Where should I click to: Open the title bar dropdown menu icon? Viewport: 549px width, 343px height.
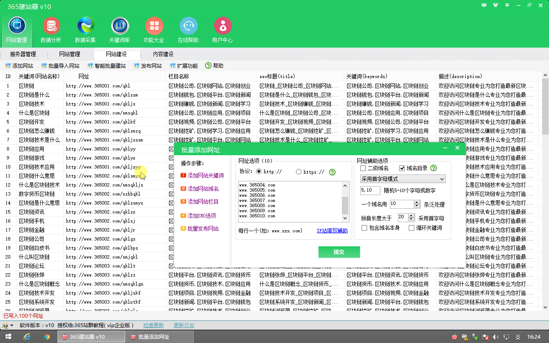(507, 6)
